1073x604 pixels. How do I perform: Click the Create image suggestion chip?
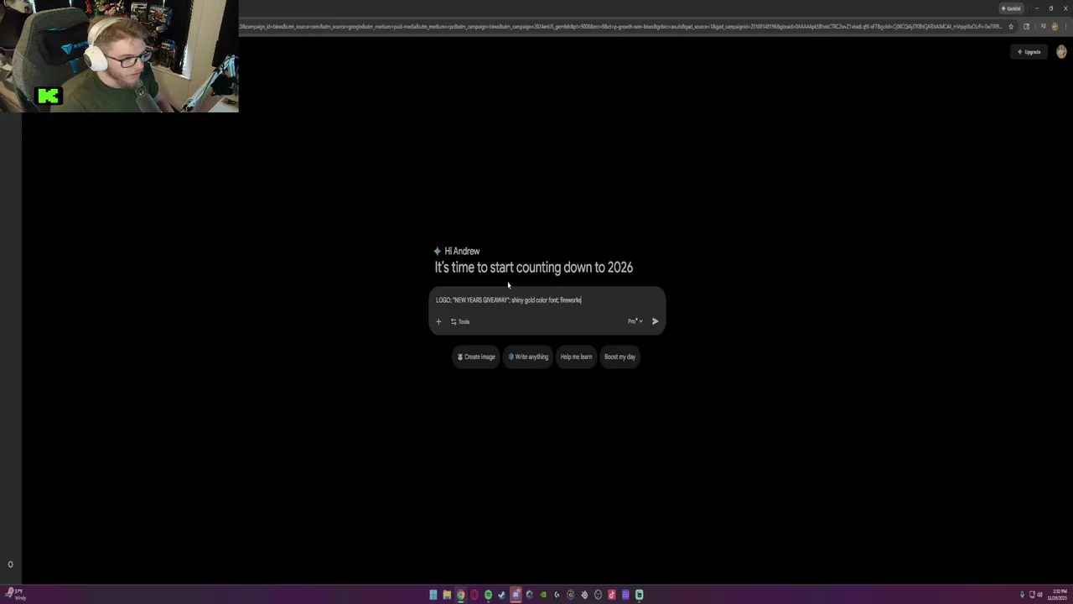tap(476, 357)
